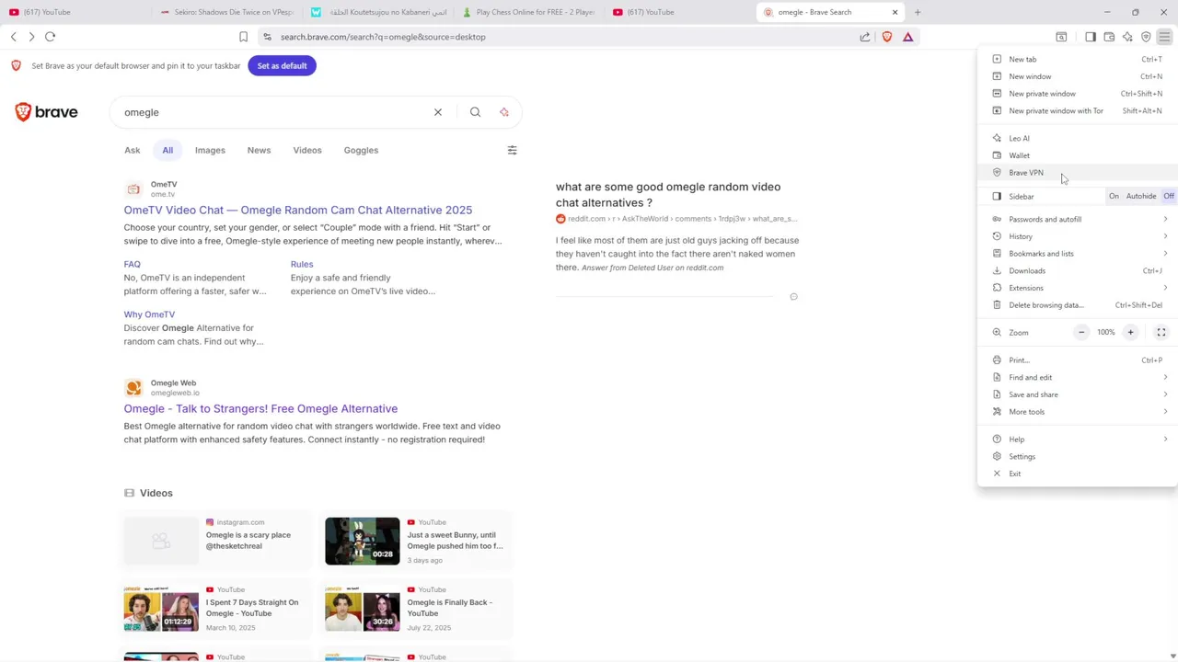Choose Delete browsing data menu item
This screenshot has width=1178, height=662.
click(1078, 305)
